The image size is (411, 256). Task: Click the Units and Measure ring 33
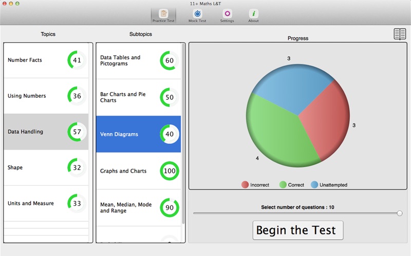coord(77,203)
